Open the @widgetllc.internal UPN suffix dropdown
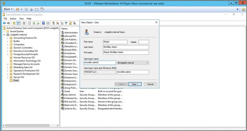The image size is (247, 131). click(147, 63)
